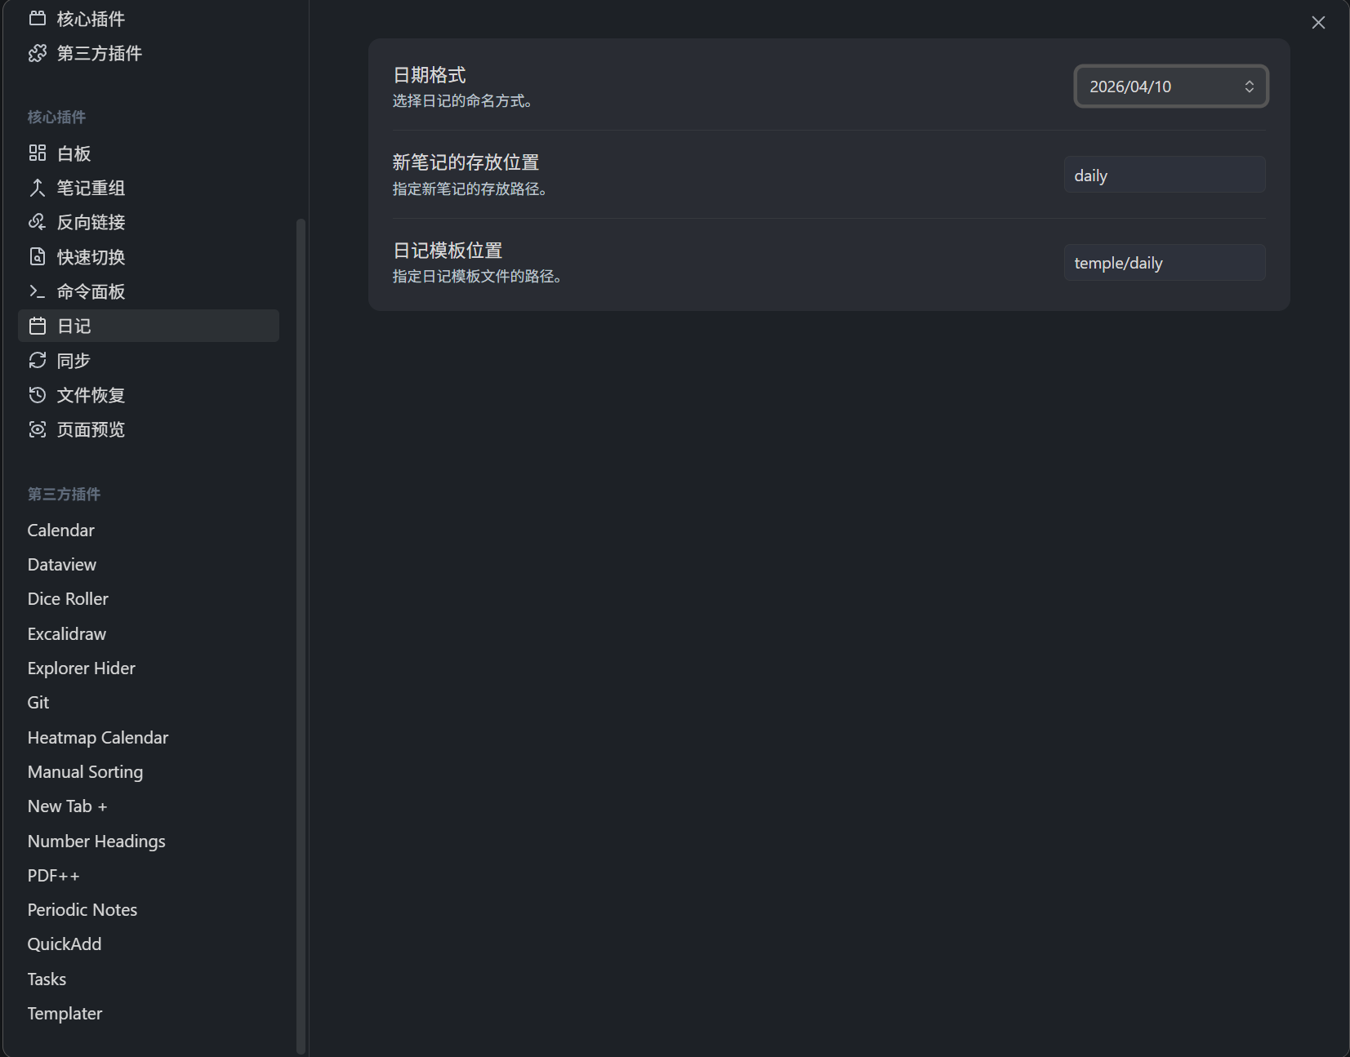This screenshot has width=1350, height=1057.
Task: Open the date format dropdown
Action: 1160,87
